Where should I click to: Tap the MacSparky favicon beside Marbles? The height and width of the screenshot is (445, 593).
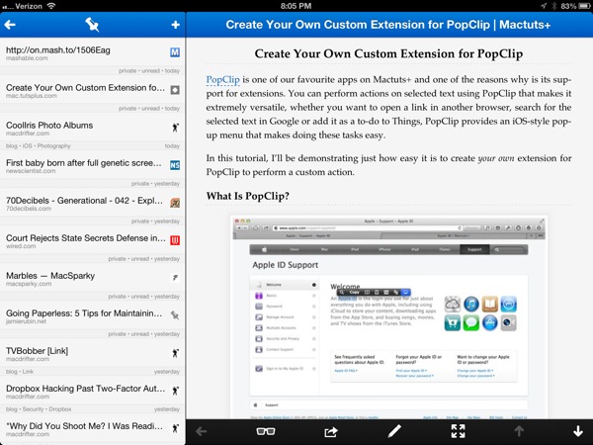(175, 278)
